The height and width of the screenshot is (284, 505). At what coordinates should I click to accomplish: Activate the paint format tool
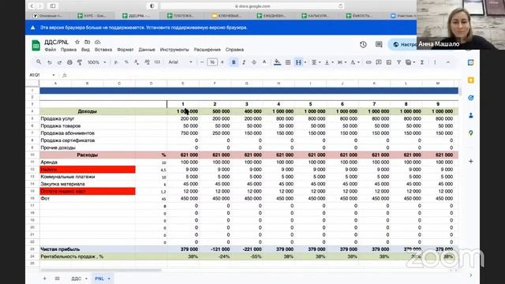pos(80,62)
